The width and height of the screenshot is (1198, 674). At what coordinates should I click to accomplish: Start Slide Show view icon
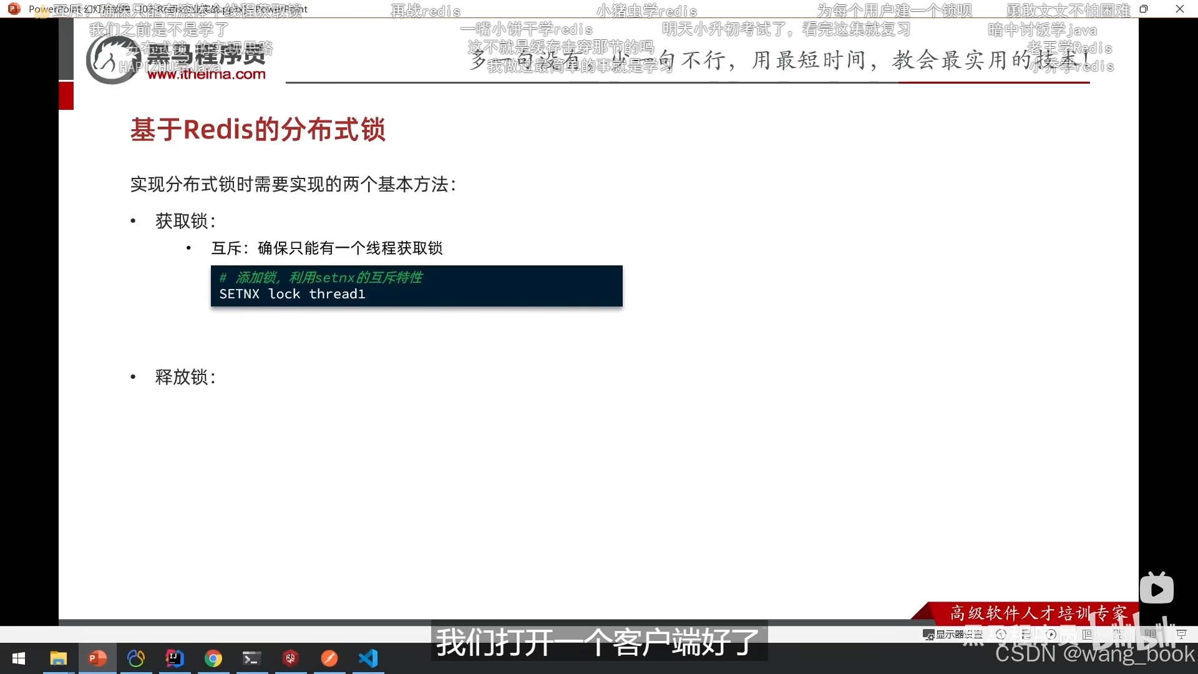(1181, 634)
